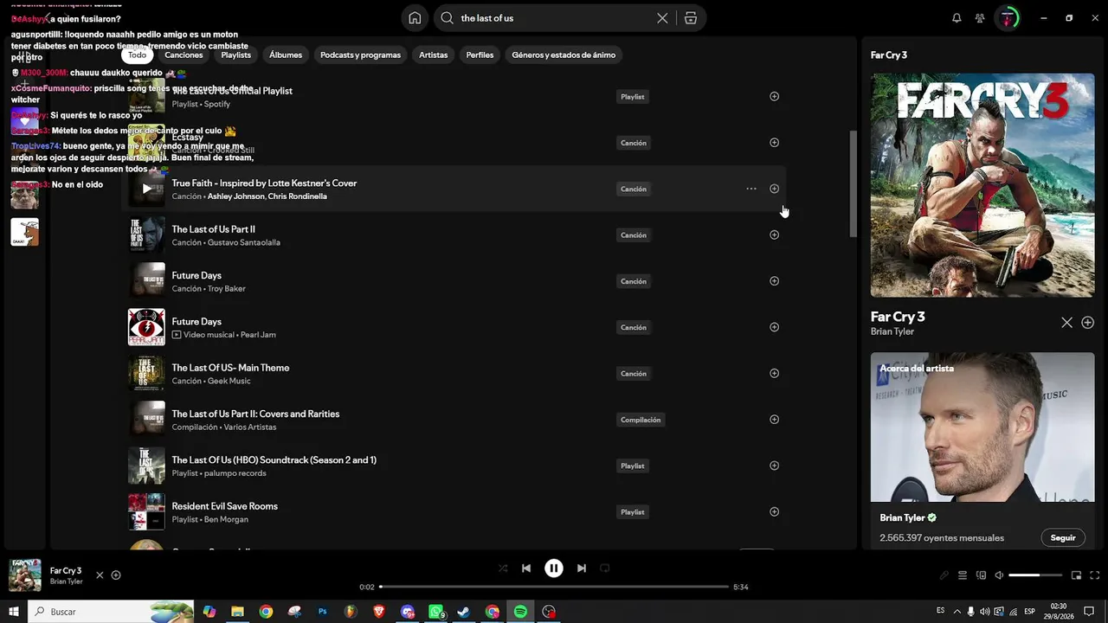The image size is (1108, 623).
Task: Open the Pearl Jam artist link
Action: (259, 335)
